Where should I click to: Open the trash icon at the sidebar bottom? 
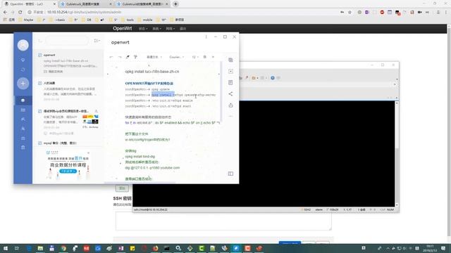[23, 148]
